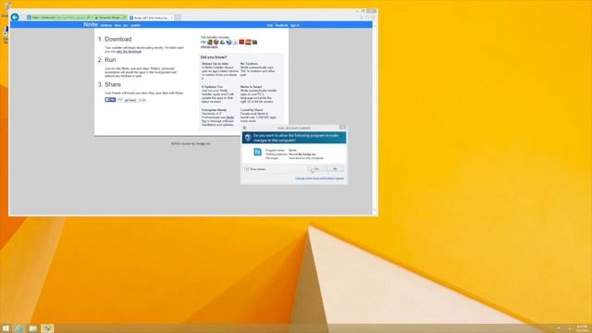Open File Explorer from the taskbar
Image resolution: width=592 pixels, height=333 pixels.
[33, 328]
